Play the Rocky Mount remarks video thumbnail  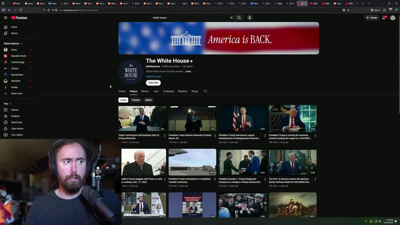pyautogui.click(x=192, y=118)
